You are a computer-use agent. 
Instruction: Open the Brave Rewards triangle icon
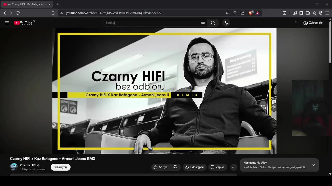(258, 13)
